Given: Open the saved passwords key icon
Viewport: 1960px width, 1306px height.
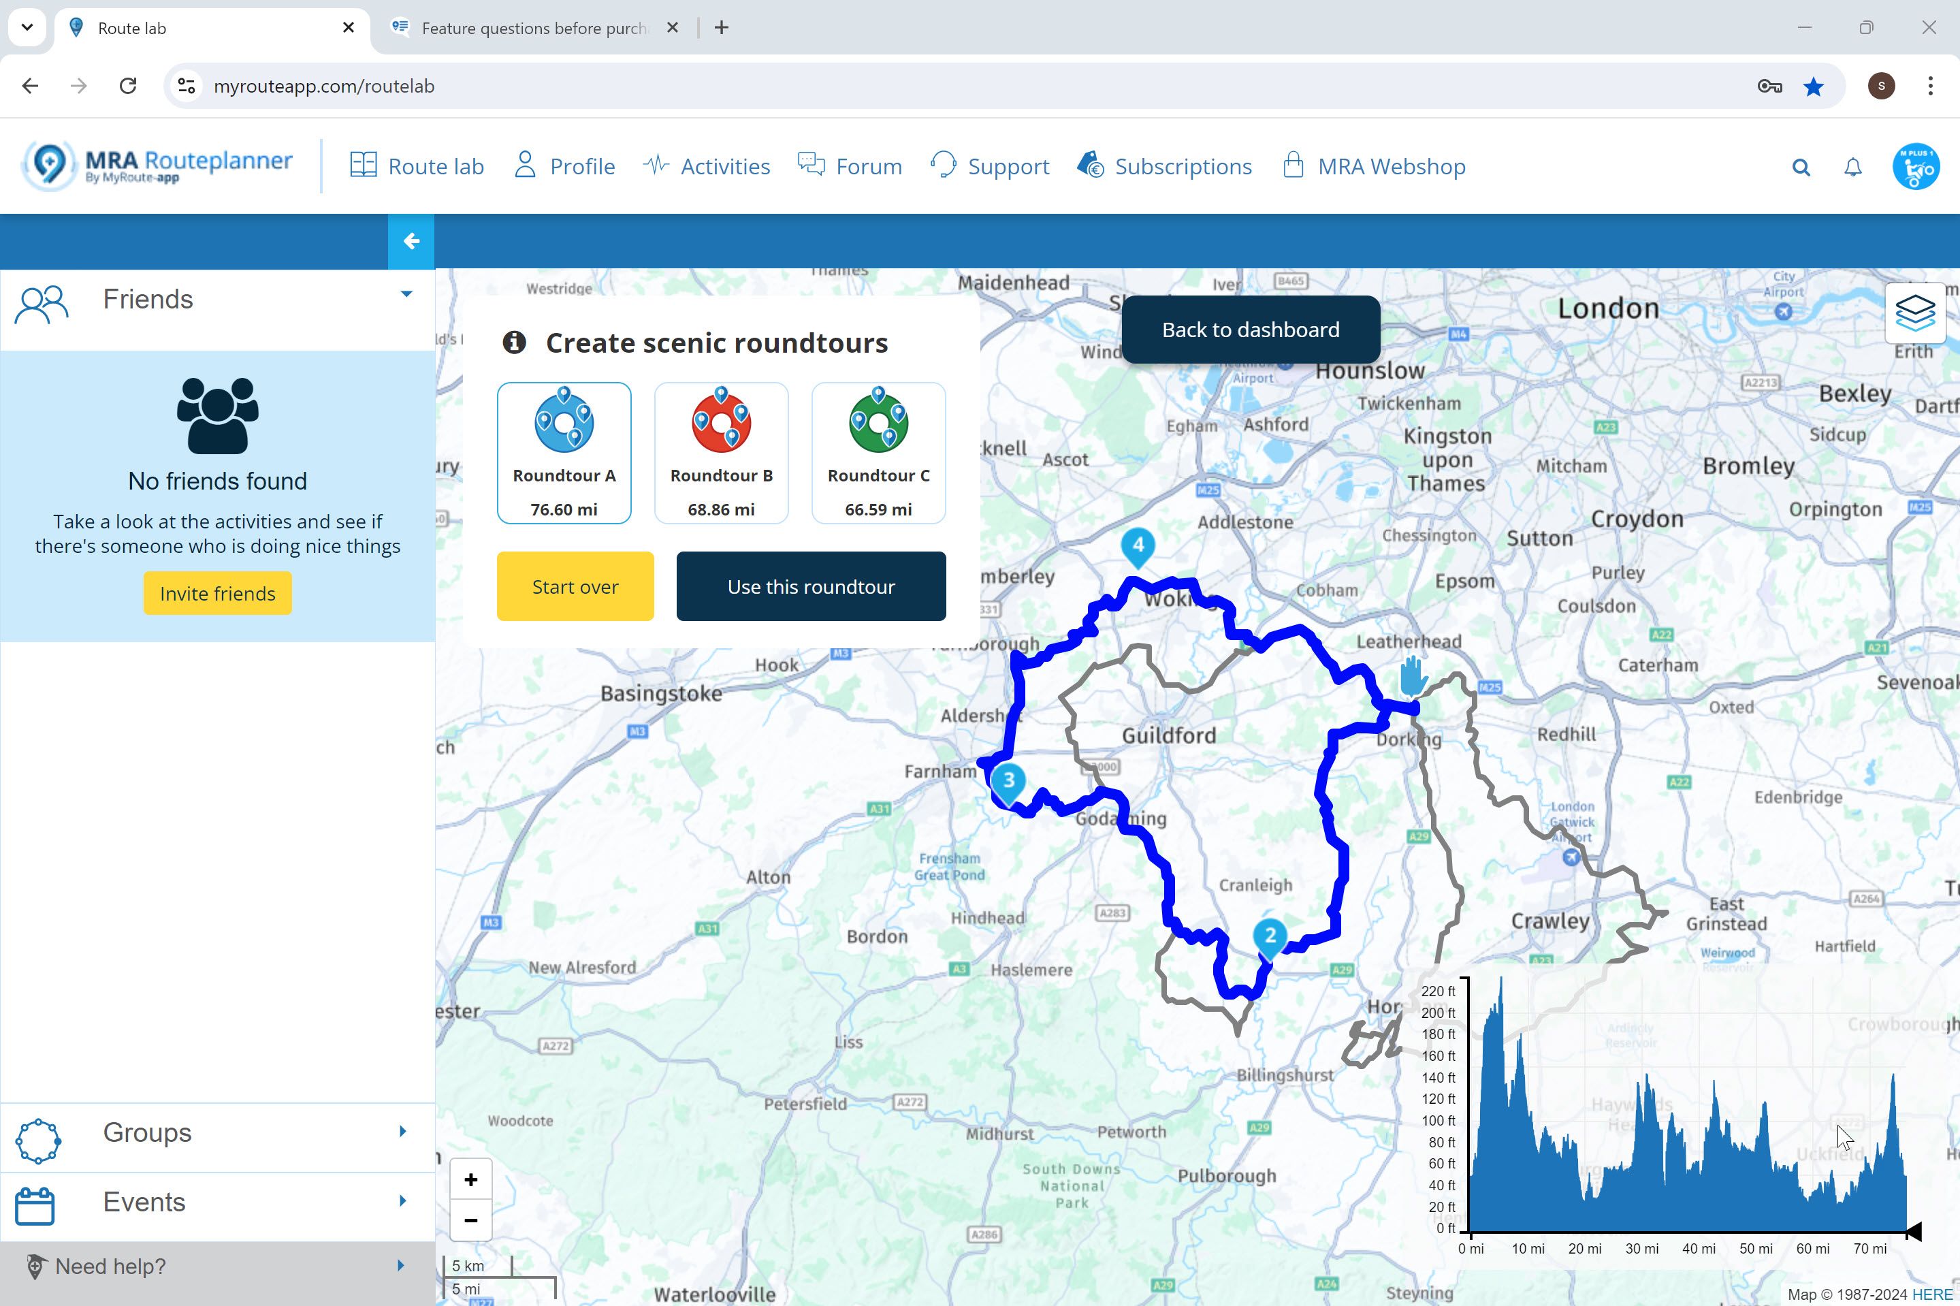Looking at the screenshot, I should coord(1769,86).
